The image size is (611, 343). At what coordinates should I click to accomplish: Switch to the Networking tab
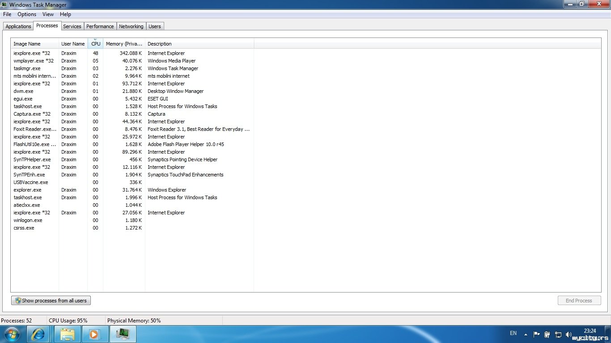[x=131, y=26]
